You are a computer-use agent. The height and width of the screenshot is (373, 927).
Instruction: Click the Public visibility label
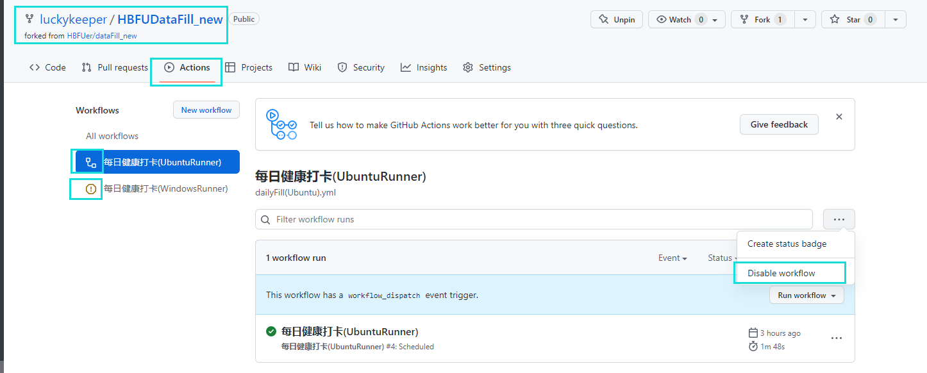(x=244, y=19)
